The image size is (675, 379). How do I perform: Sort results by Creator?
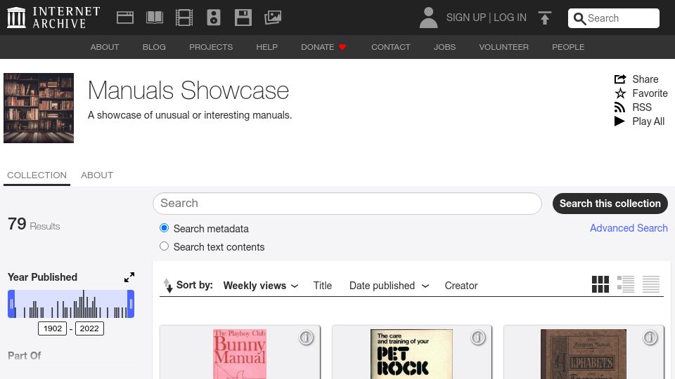(x=461, y=286)
